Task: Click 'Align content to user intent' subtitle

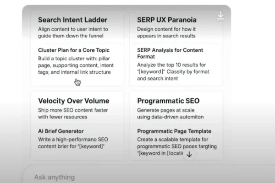Action: click(x=73, y=32)
